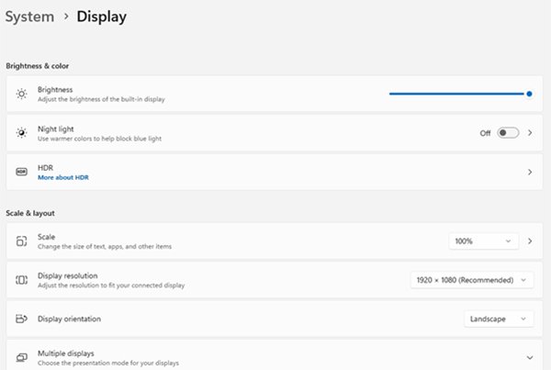Click the Display resolution icon
This screenshot has width=551, height=370.
pyautogui.click(x=22, y=280)
